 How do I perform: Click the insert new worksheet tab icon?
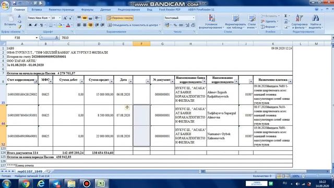49,171
